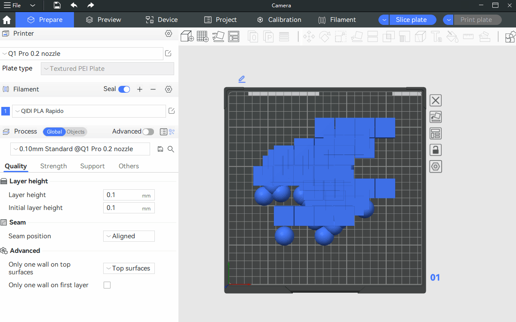Toggle the Seal switch off
Image resolution: width=516 pixels, height=322 pixels.
click(124, 89)
